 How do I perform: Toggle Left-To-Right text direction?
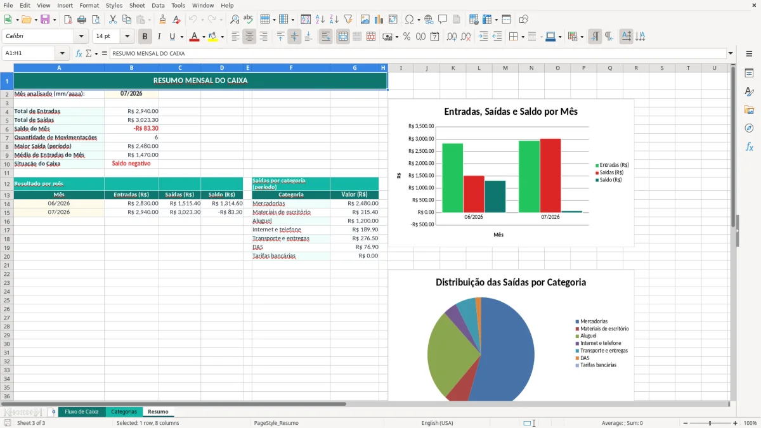coord(595,37)
